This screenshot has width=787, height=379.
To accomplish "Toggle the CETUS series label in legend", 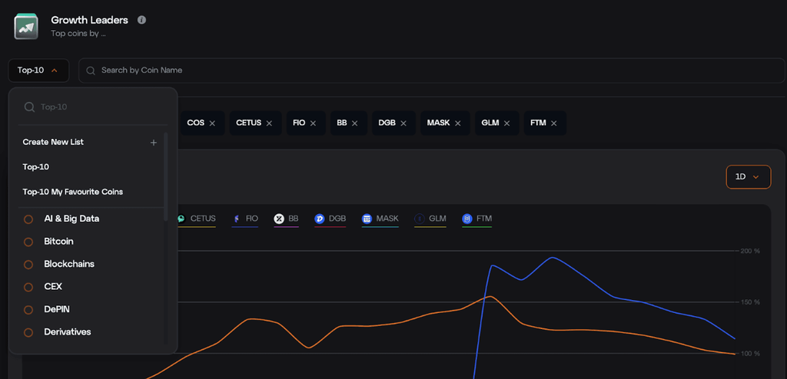I will (203, 219).
